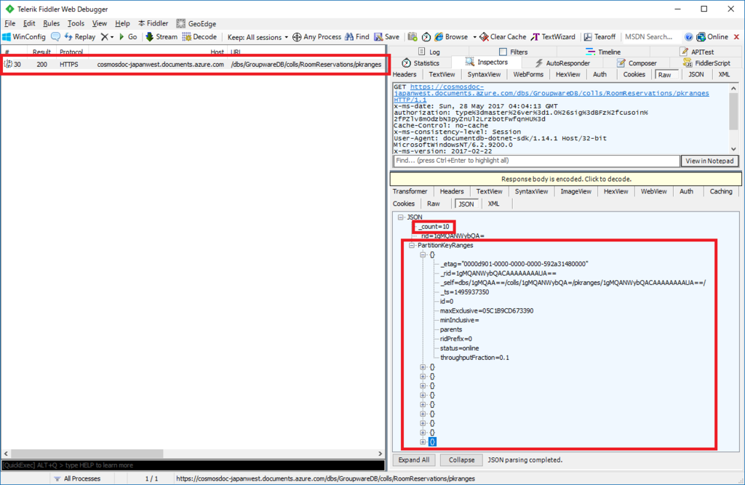Replay the selected session
Image resolution: width=745 pixels, height=485 pixels.
[80, 37]
